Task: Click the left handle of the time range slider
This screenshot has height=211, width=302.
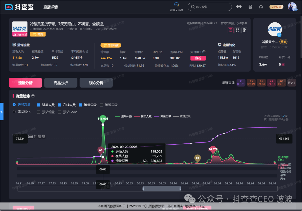Action: (x=143, y=189)
